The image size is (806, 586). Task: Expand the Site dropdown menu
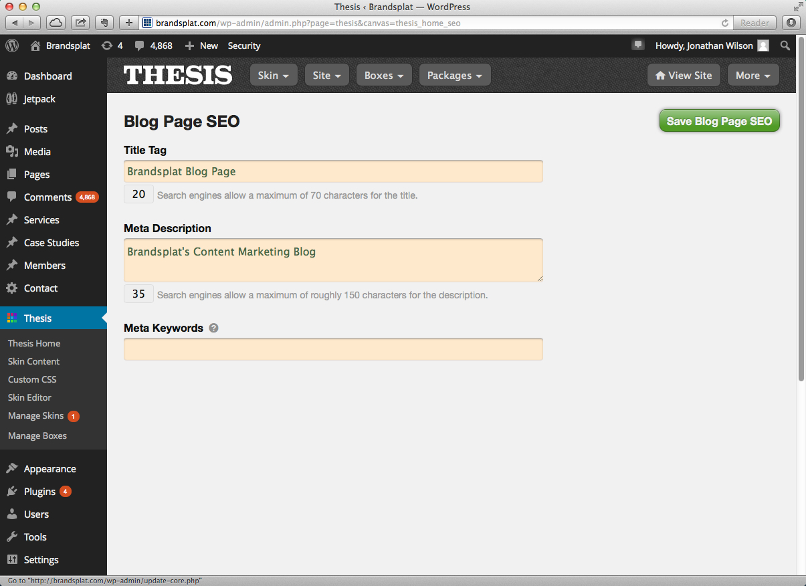click(x=327, y=76)
